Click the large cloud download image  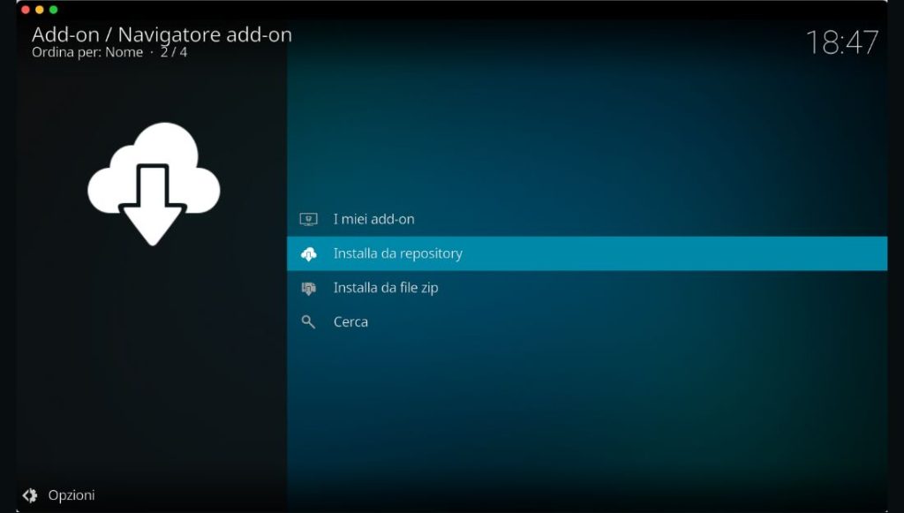(x=154, y=184)
